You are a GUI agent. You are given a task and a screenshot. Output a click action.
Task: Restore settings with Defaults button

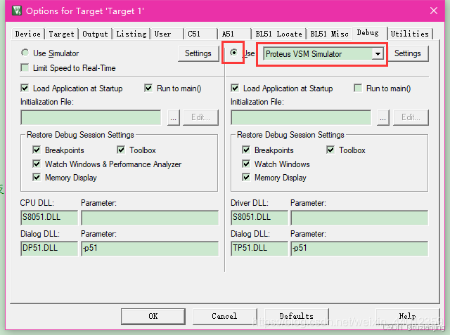(x=297, y=316)
